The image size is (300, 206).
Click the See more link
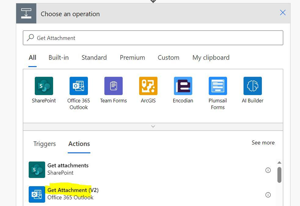[263, 143]
